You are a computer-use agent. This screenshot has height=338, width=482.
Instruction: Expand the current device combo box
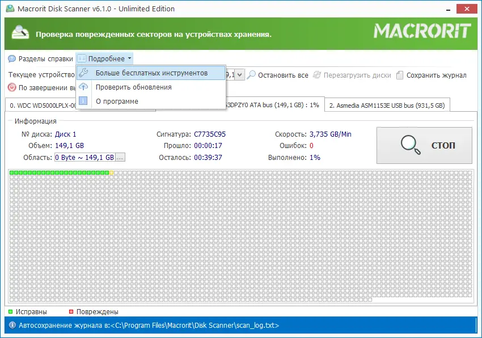[x=240, y=75]
